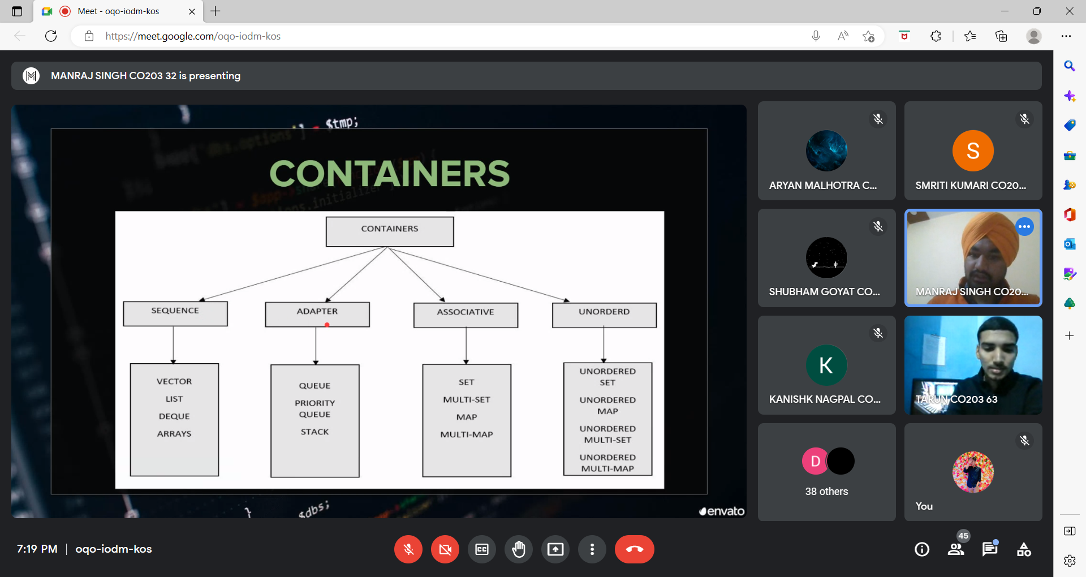Click the 38 others participants tile
Screen dimensions: 1086x577
pos(826,472)
